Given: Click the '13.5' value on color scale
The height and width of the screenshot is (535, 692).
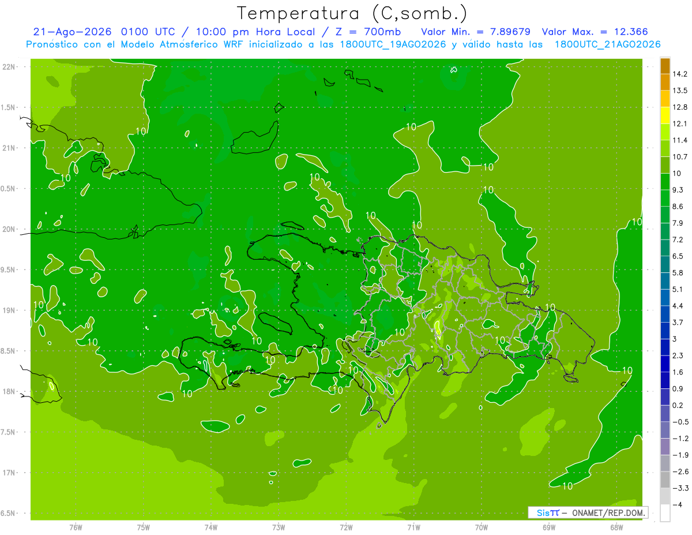Looking at the screenshot, I should pyautogui.click(x=680, y=91).
